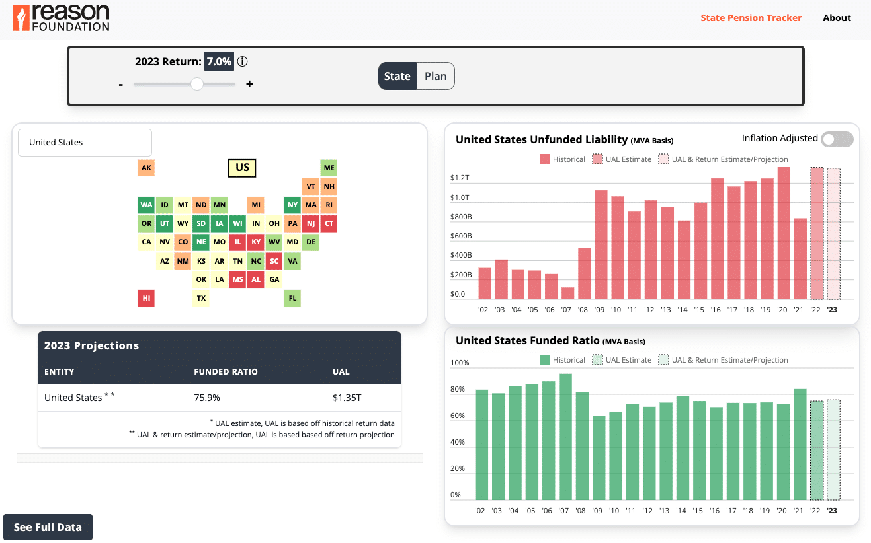Select the KY state tile
This screenshot has height=543, width=871.
tap(256, 242)
